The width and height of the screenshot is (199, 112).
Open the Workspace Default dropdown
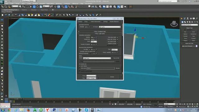(29, 1)
